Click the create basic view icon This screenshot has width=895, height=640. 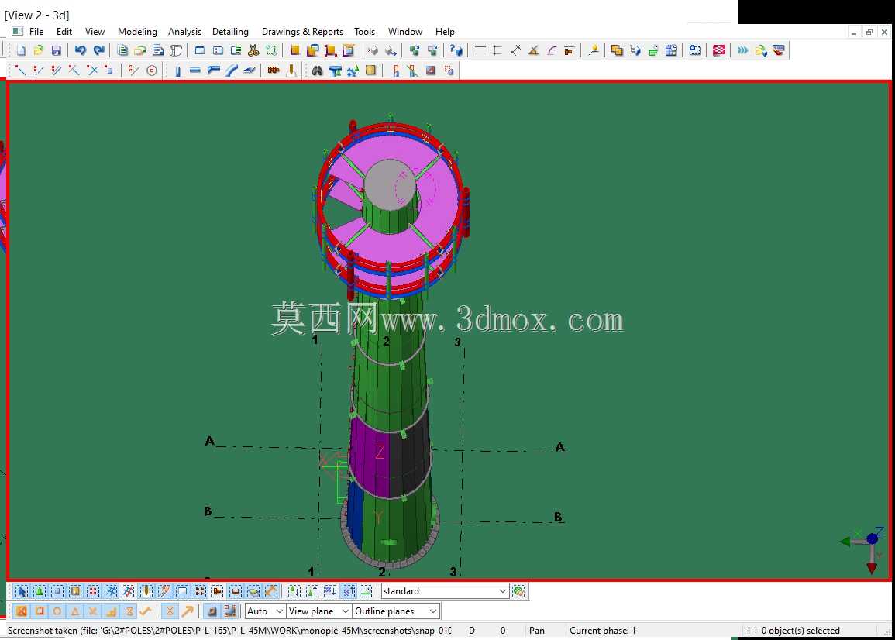200,51
